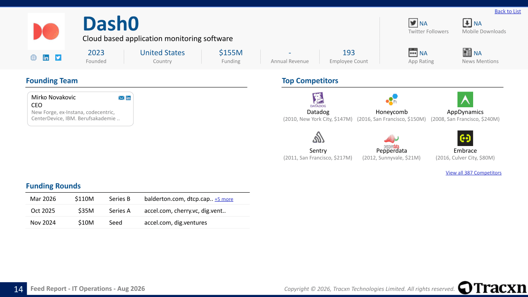
Task: Click the Mirko Novakovic founder name
Action: [54, 97]
